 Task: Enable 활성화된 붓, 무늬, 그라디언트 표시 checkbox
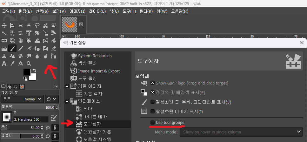(152, 102)
